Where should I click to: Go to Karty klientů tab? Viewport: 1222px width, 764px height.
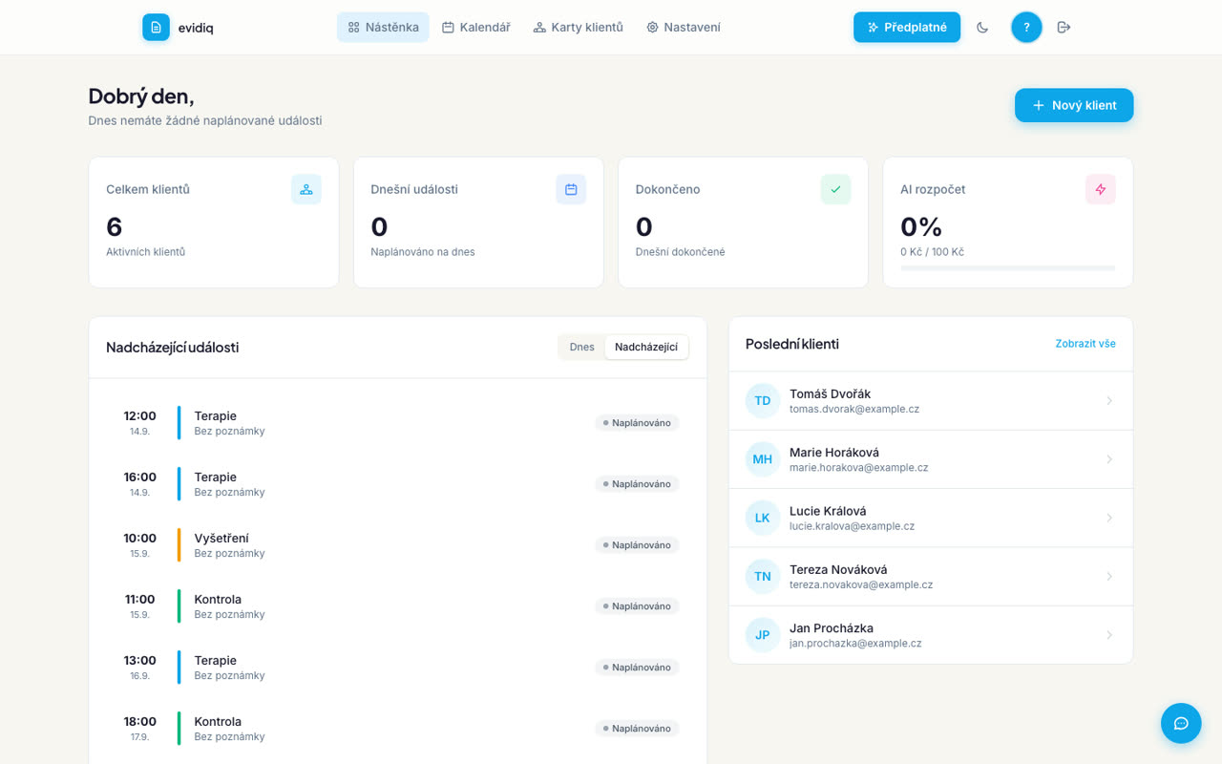[x=578, y=28]
